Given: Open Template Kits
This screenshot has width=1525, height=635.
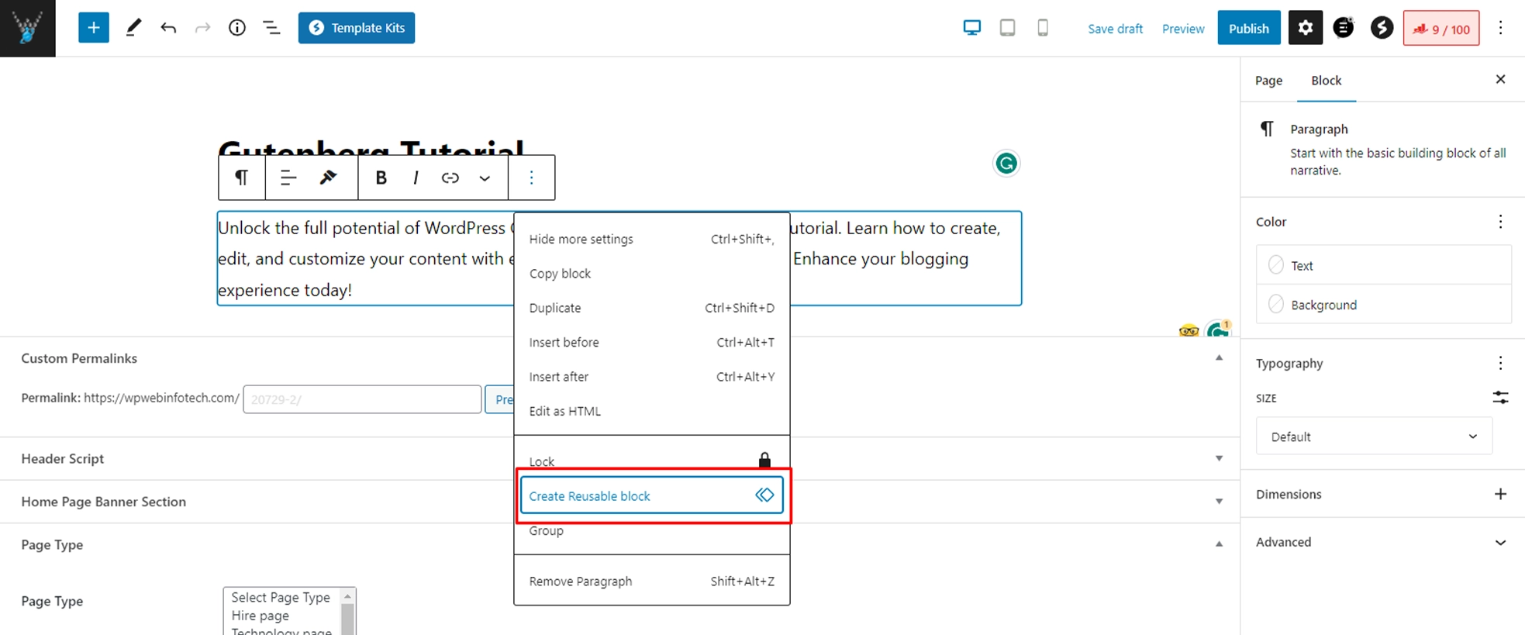Looking at the screenshot, I should (357, 28).
